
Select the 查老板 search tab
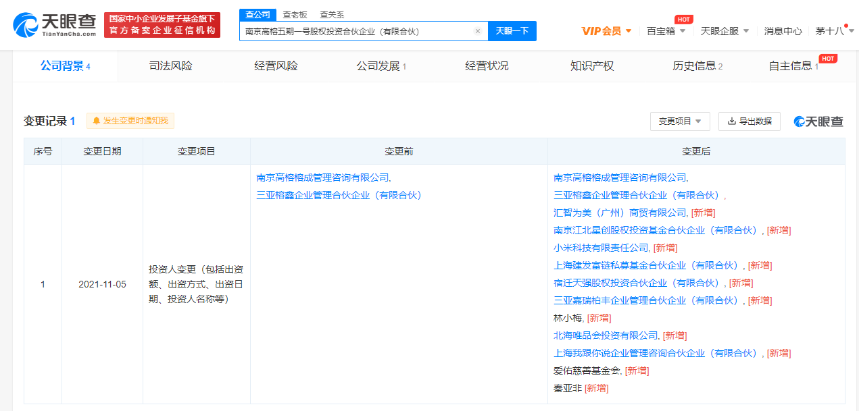[295, 15]
